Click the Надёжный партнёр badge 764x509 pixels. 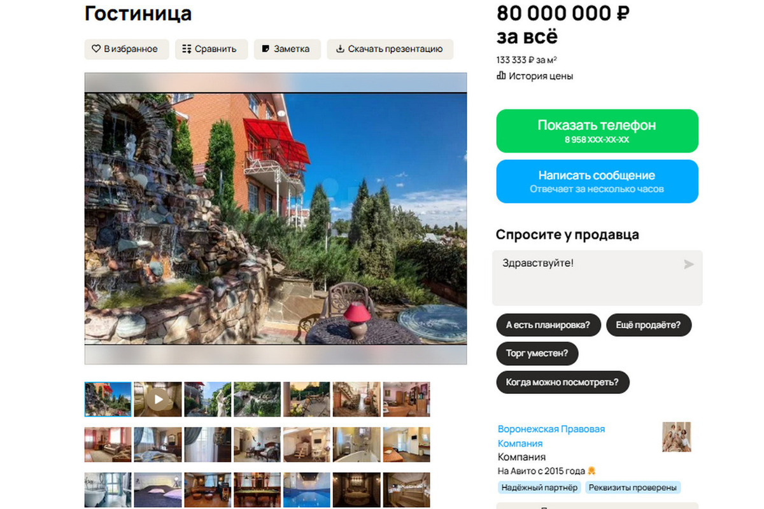539,488
